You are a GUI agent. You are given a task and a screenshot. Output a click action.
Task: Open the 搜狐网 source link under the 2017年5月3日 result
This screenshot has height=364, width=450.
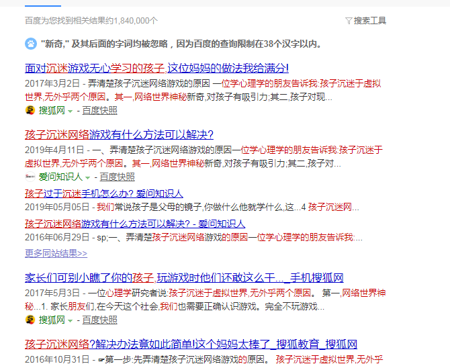52,320
